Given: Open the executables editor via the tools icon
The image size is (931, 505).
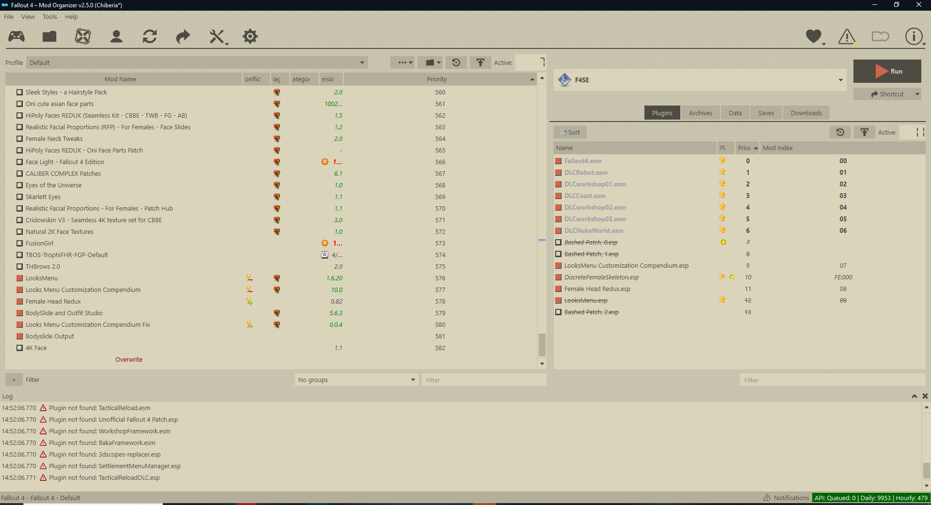Looking at the screenshot, I should coord(217,36).
